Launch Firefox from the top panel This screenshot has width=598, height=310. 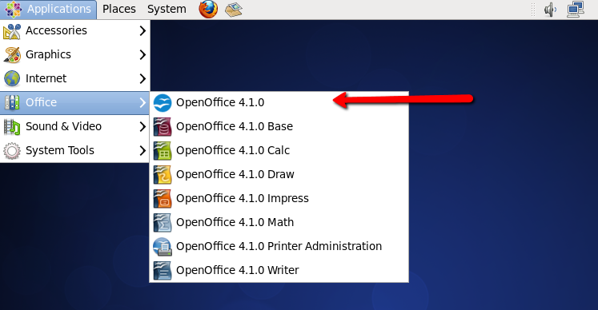pos(208,9)
